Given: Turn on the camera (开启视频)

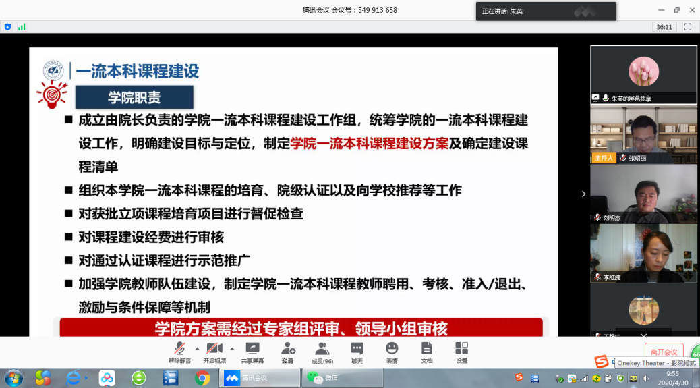Looking at the screenshot, I should [214, 352].
